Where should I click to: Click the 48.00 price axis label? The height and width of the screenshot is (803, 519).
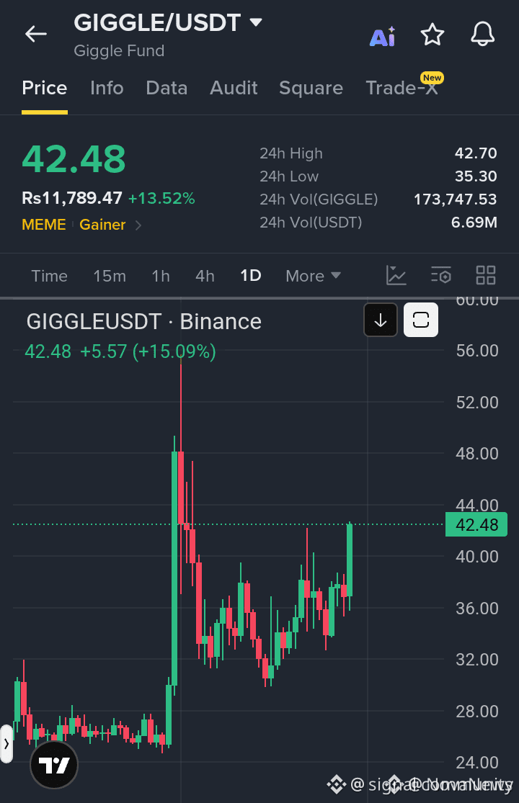tap(477, 454)
